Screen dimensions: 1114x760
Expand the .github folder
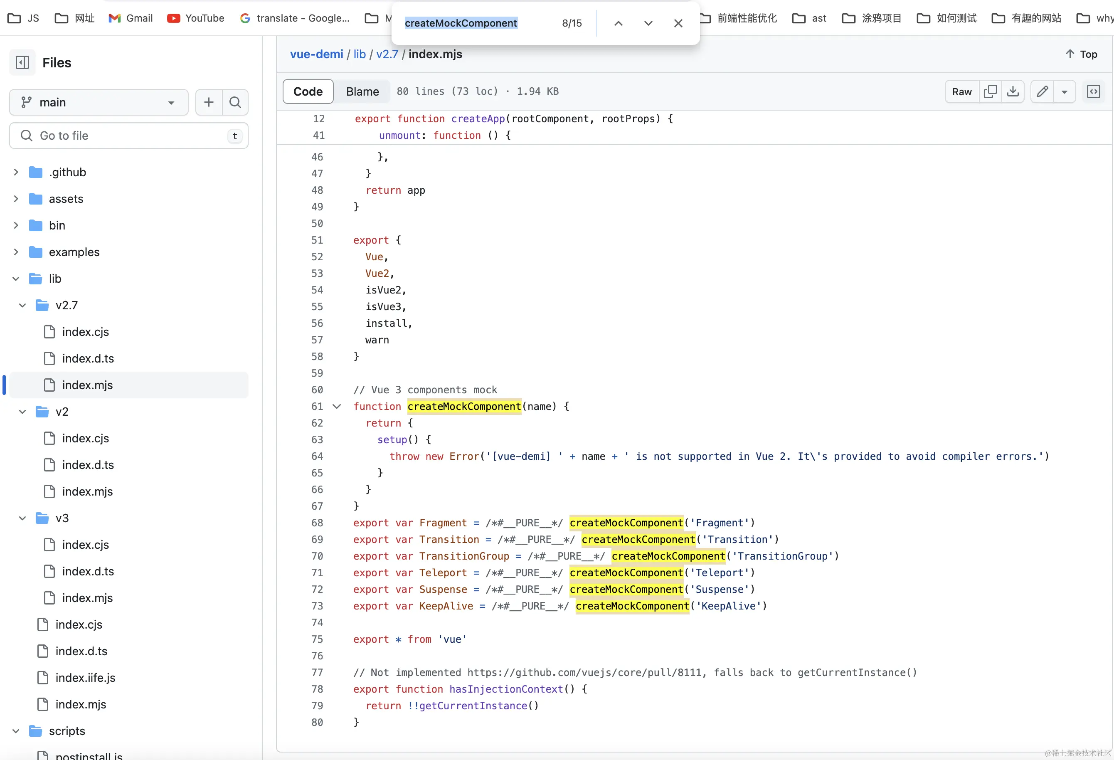click(16, 172)
